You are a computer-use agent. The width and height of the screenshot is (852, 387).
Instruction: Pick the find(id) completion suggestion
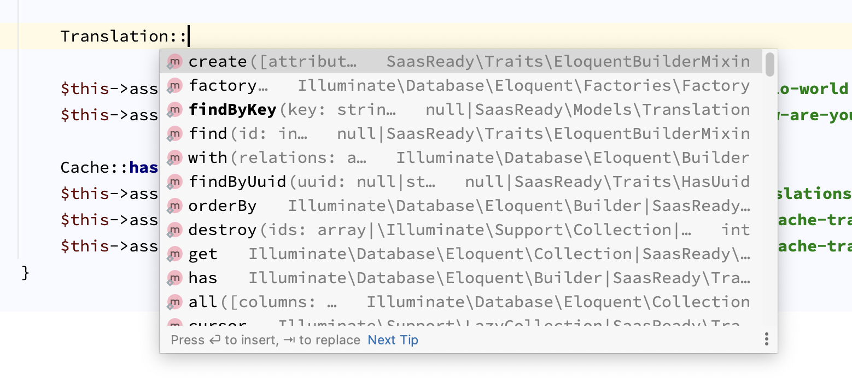pyautogui.click(x=208, y=134)
